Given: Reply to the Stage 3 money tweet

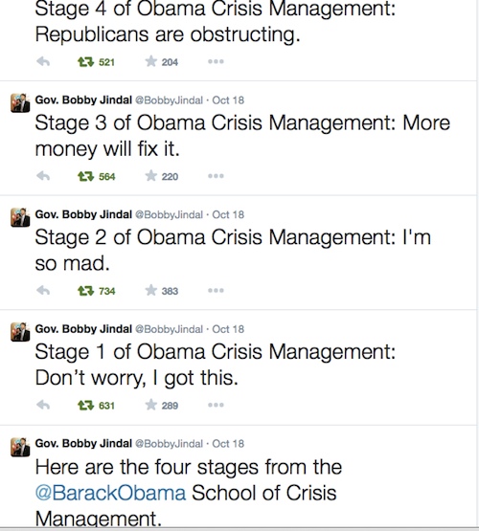Looking at the screenshot, I should click(x=43, y=176).
